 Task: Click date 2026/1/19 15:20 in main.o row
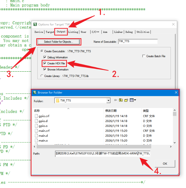116,140
